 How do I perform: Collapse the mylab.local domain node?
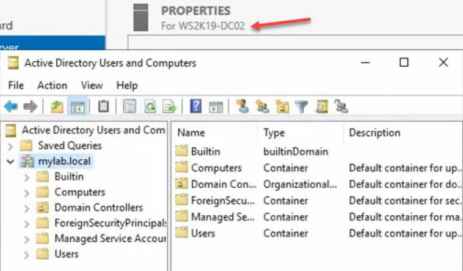[x=10, y=161]
